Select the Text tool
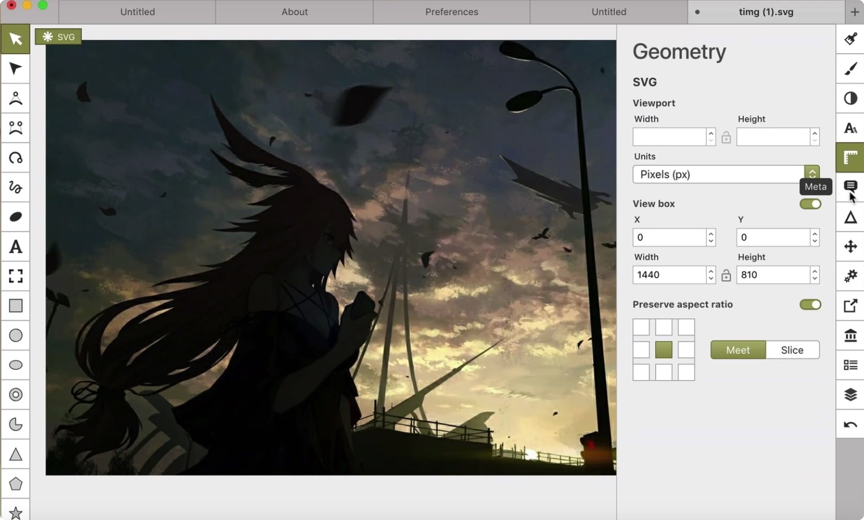This screenshot has width=864, height=520. 15,247
